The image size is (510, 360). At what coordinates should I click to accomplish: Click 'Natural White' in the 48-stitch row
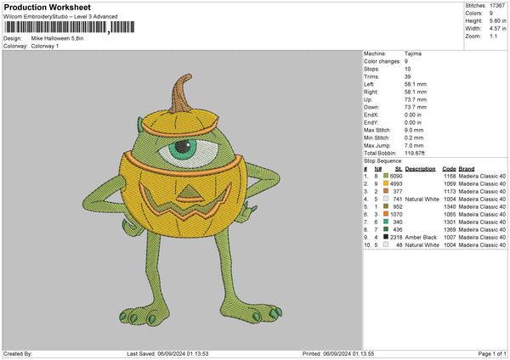[x=422, y=245]
